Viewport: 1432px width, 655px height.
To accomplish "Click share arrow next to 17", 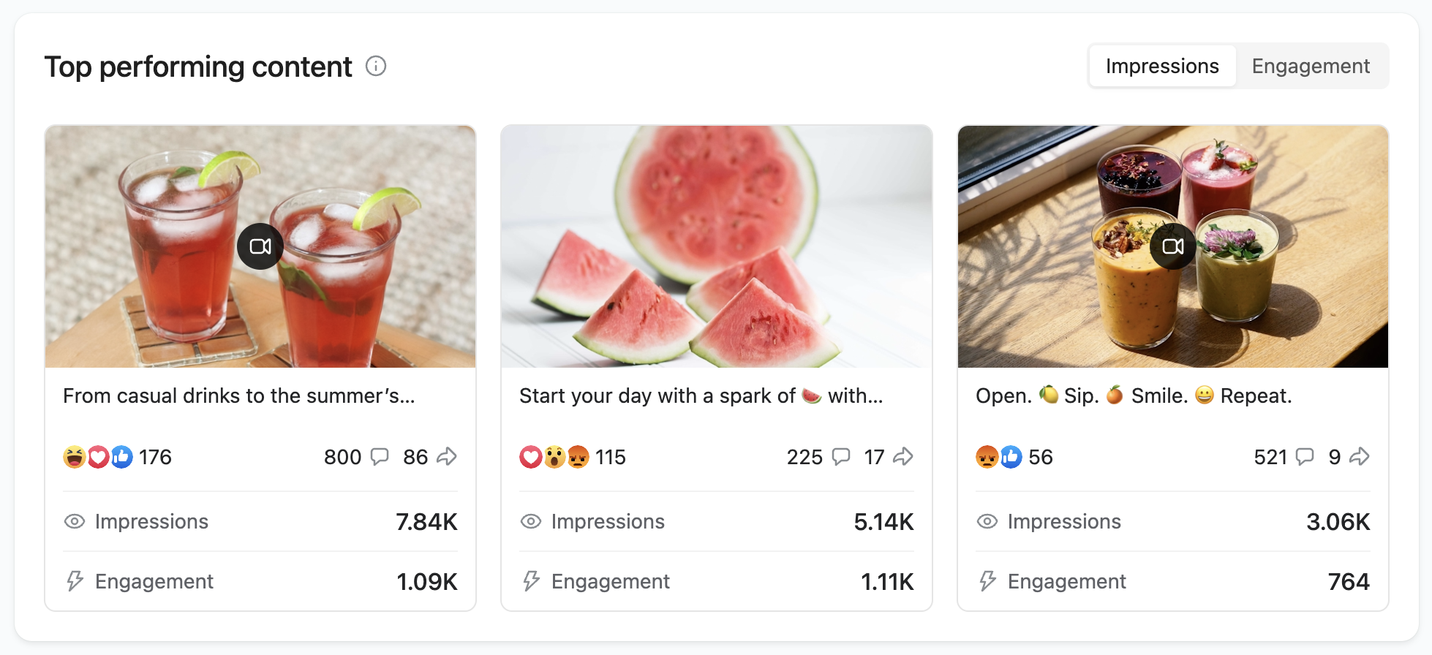I will coord(903,457).
